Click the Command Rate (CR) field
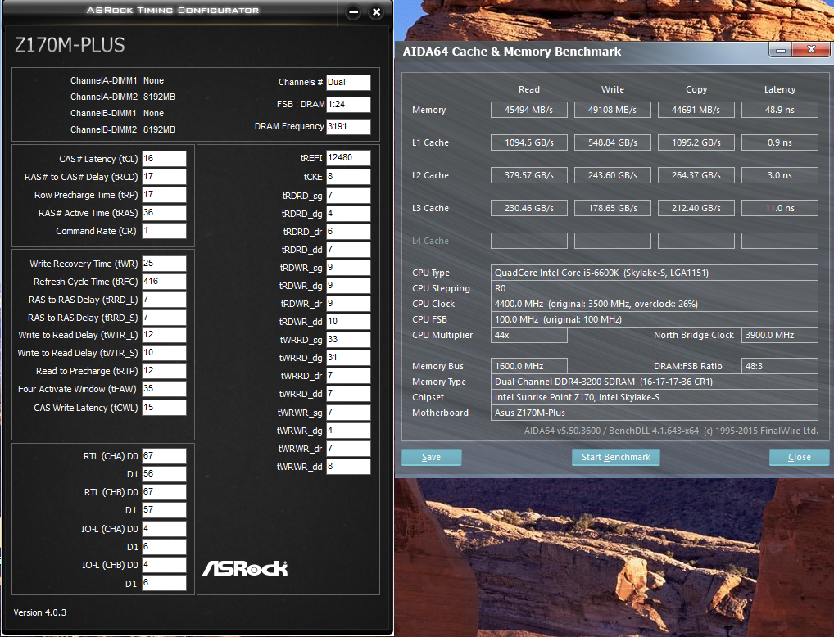 pyautogui.click(x=164, y=231)
